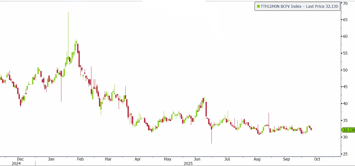This screenshot has width=355, height=166.
Task: Click the 35 value on price axis
Action: coord(345,120)
